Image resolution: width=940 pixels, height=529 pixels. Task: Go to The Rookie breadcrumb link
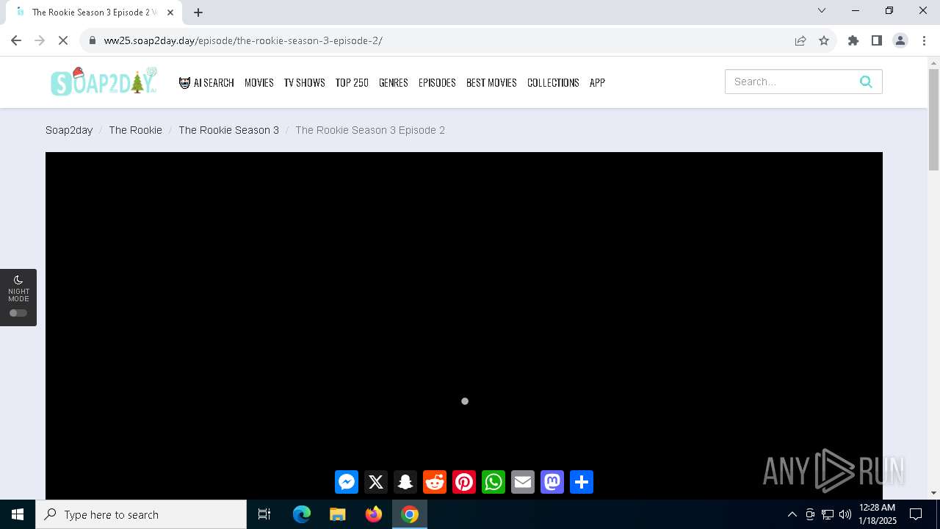pyautogui.click(x=135, y=130)
